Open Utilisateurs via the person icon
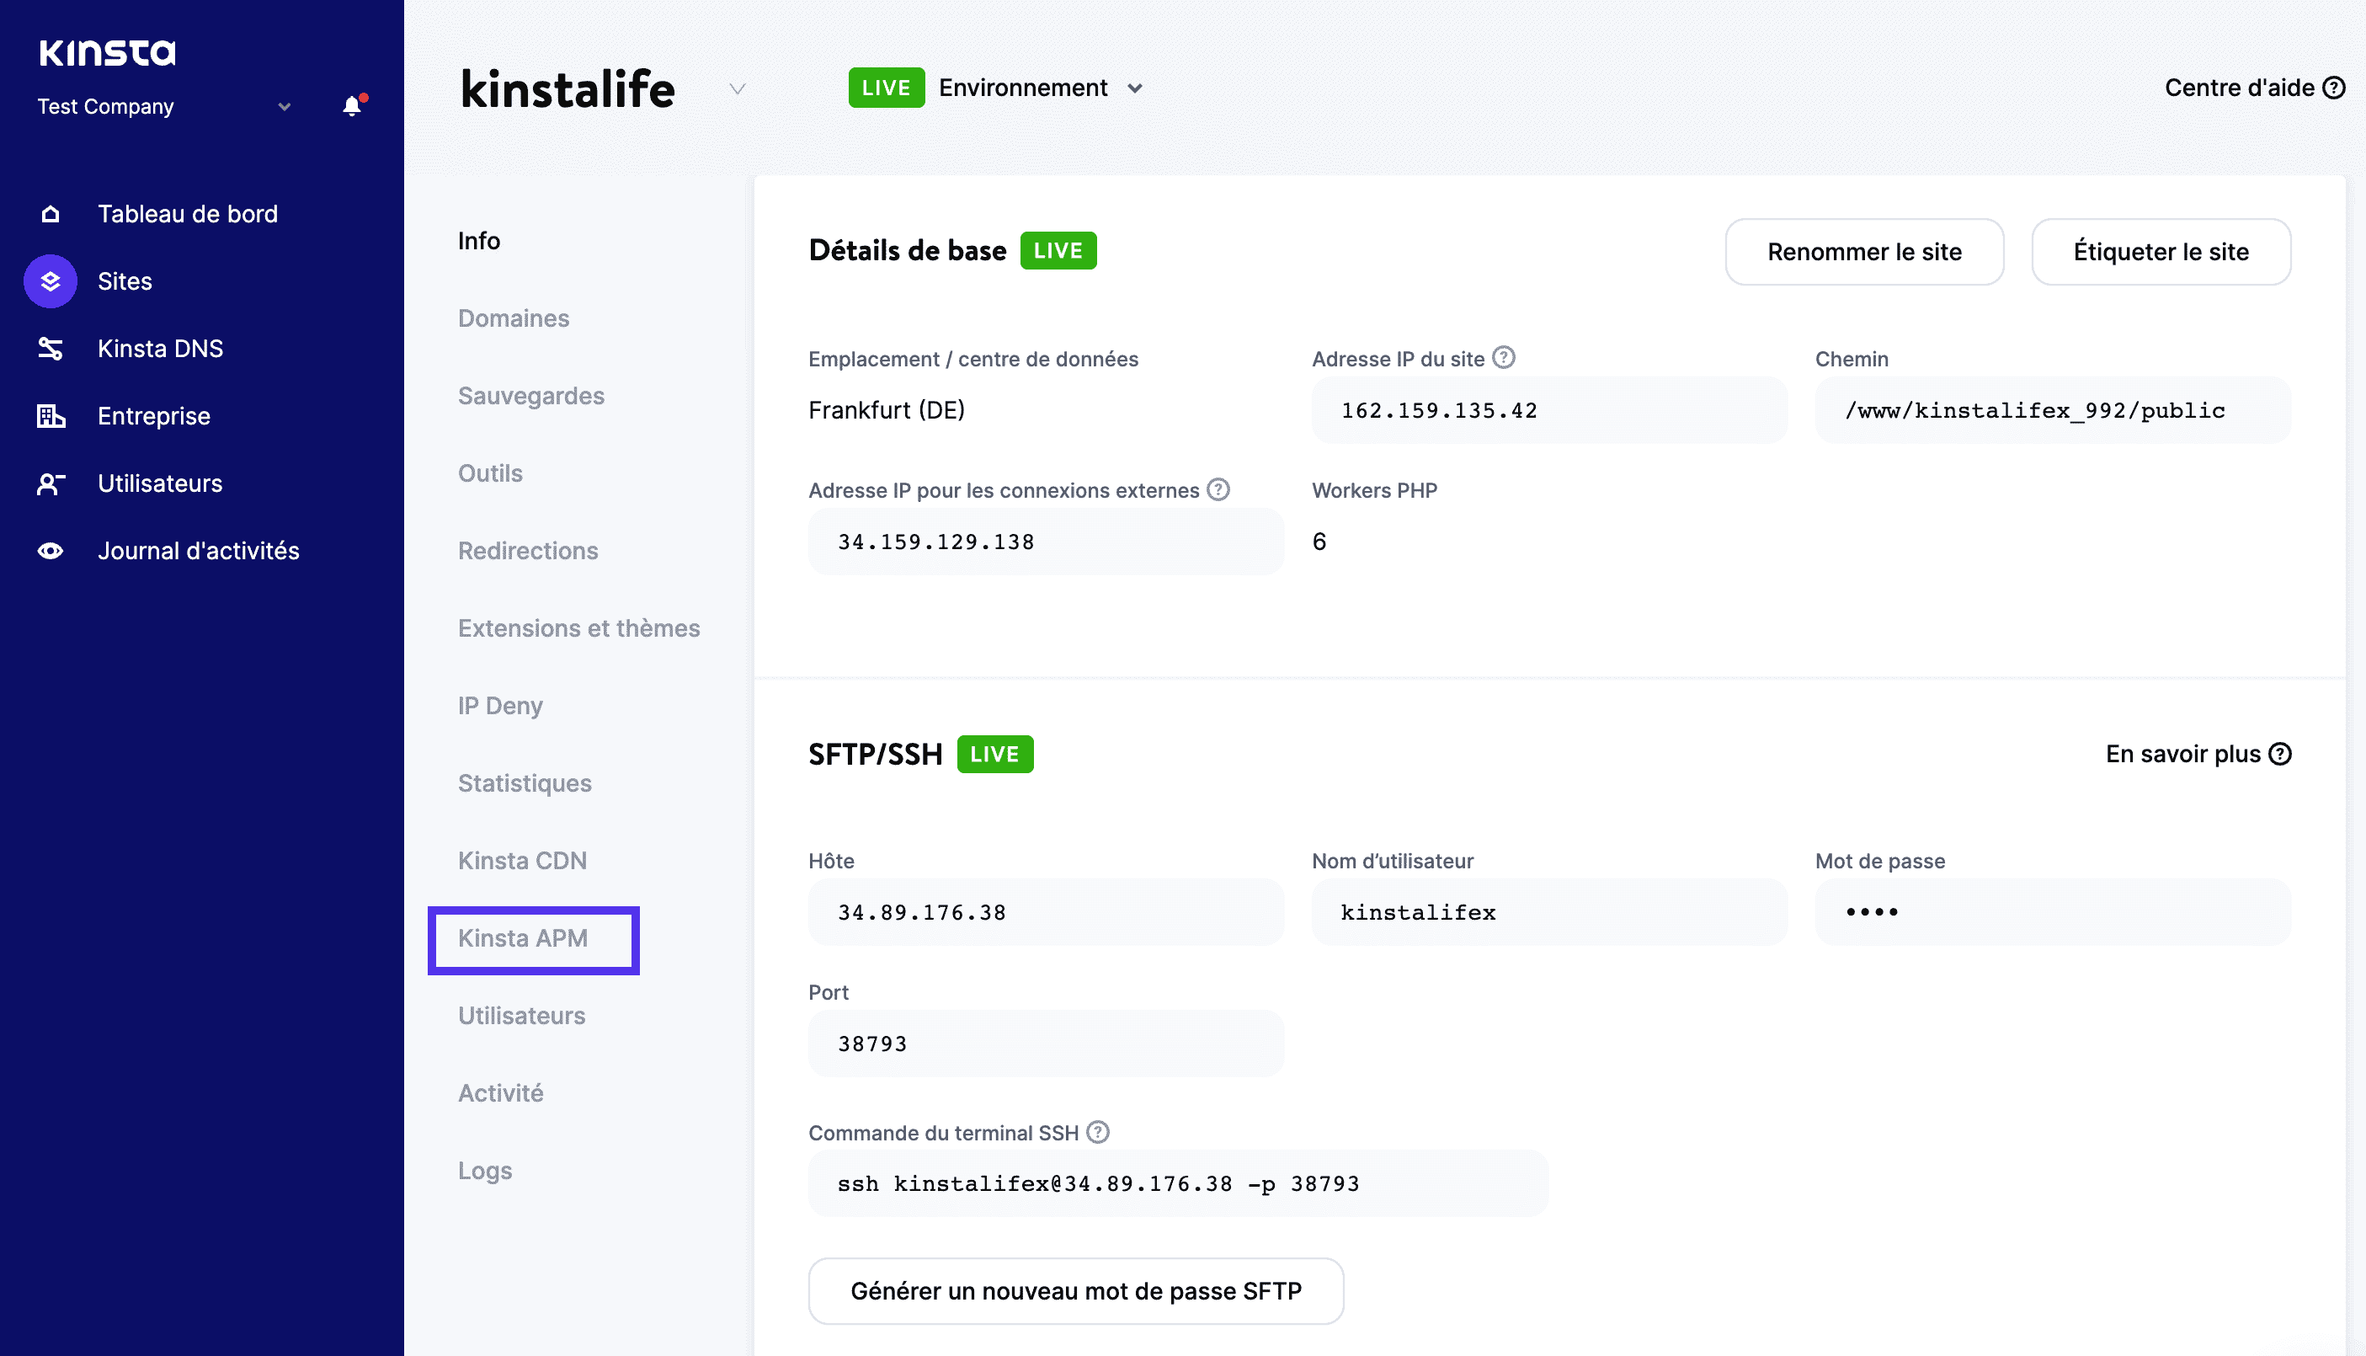The height and width of the screenshot is (1356, 2366). pyautogui.click(x=51, y=483)
